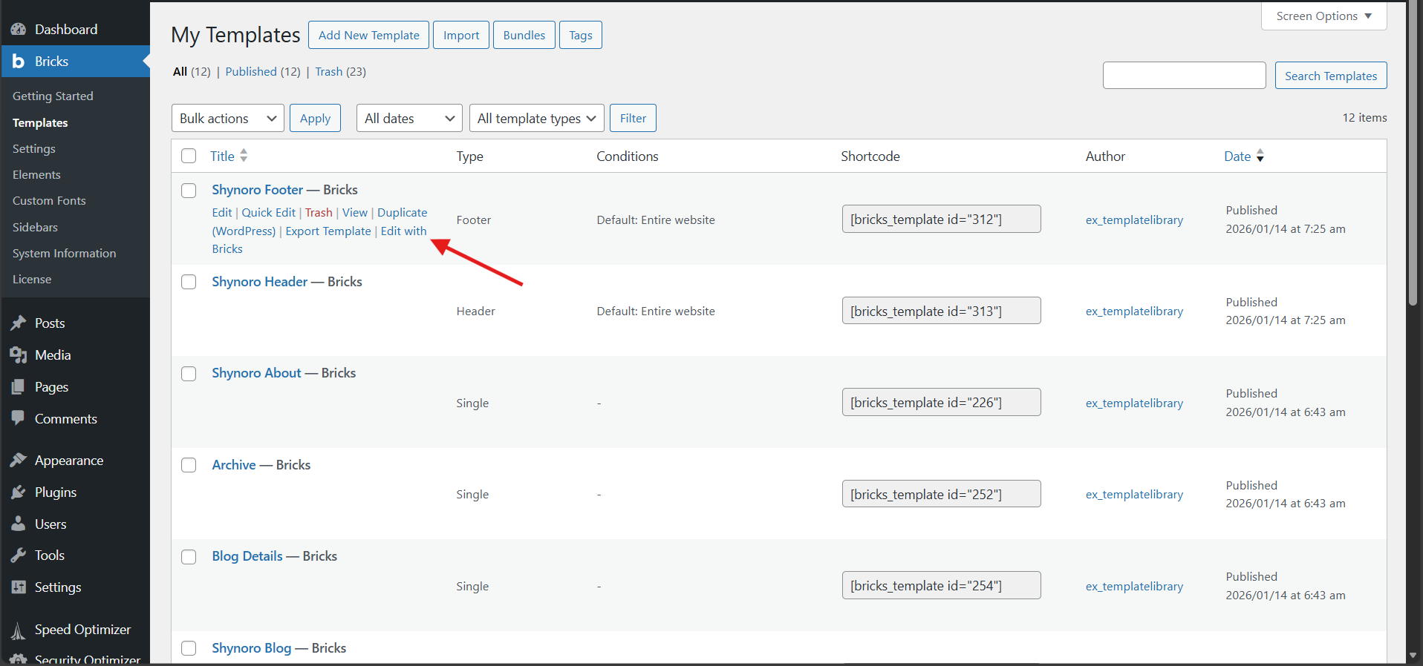Click the Plugins plug icon

click(x=19, y=492)
